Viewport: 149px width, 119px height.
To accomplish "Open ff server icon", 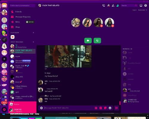I will coord(4,59).
